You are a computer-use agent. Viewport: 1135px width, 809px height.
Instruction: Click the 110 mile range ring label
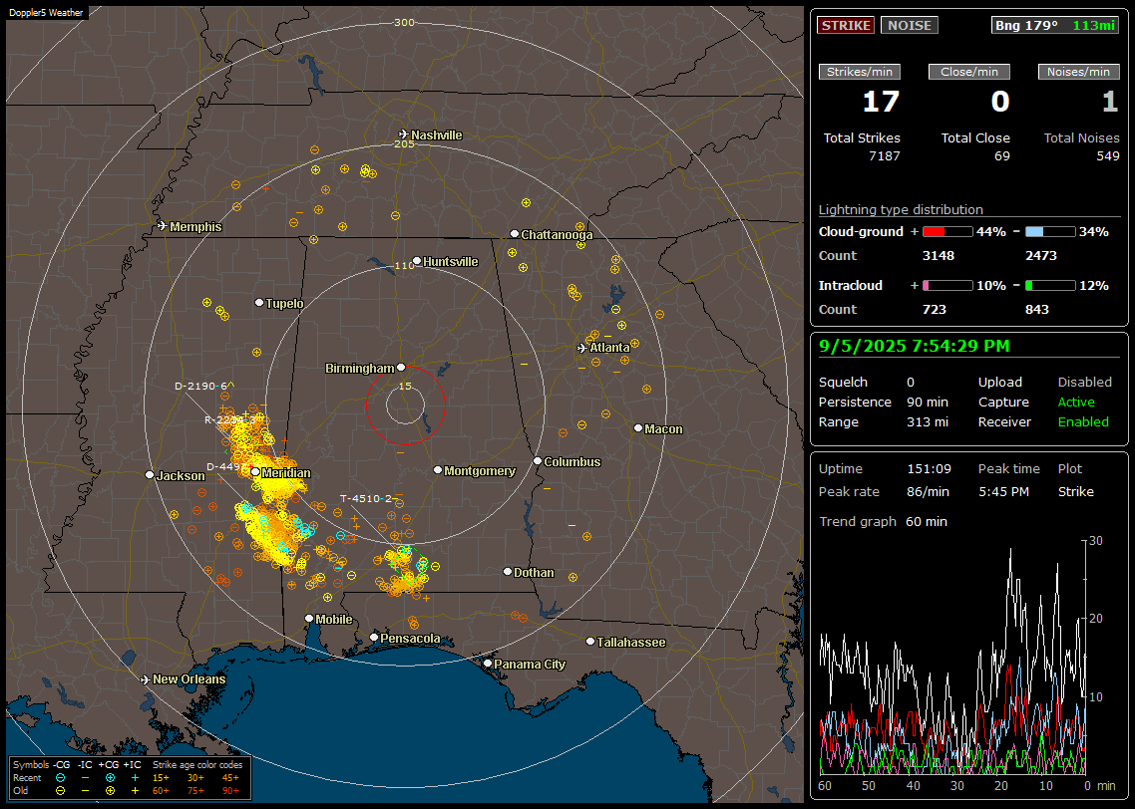[404, 265]
